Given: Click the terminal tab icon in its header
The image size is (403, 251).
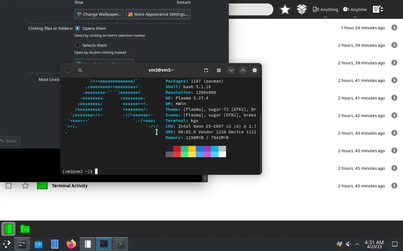Looking at the screenshot, I should tap(67, 70).
